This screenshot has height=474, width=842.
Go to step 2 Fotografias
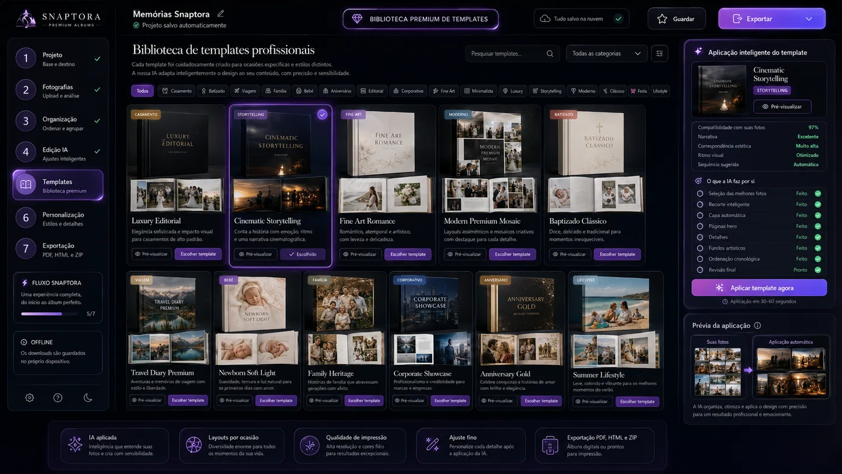coord(58,90)
